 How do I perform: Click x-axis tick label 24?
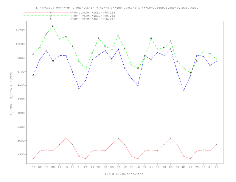pyautogui.click(x=86, y=167)
